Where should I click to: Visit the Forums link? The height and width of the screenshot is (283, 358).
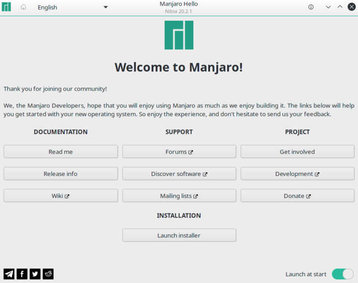179,152
